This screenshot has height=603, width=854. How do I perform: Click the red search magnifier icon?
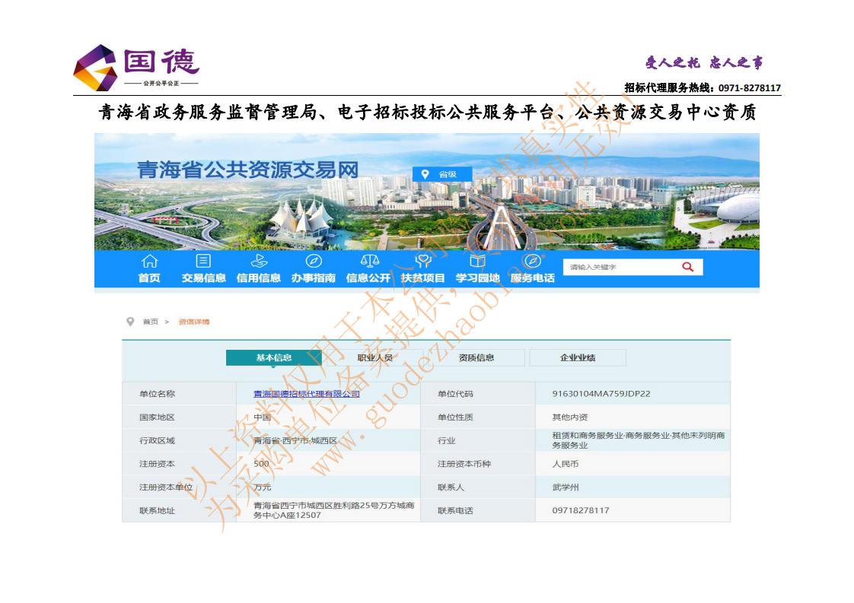tap(687, 266)
